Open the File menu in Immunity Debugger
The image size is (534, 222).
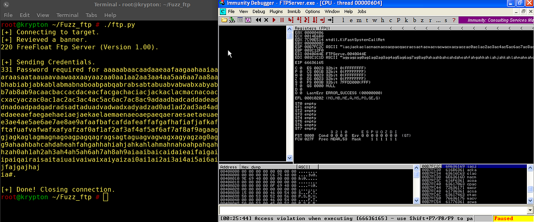pos(231,11)
